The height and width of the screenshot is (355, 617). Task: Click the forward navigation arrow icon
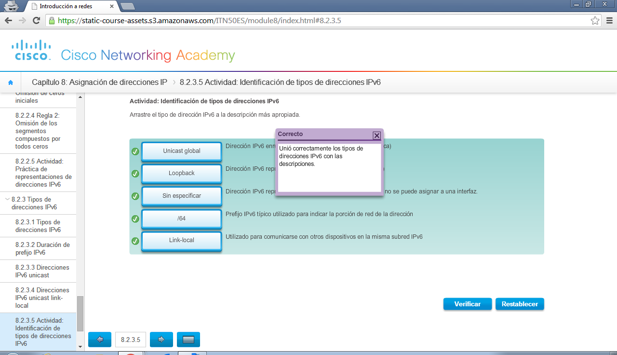pos(161,339)
